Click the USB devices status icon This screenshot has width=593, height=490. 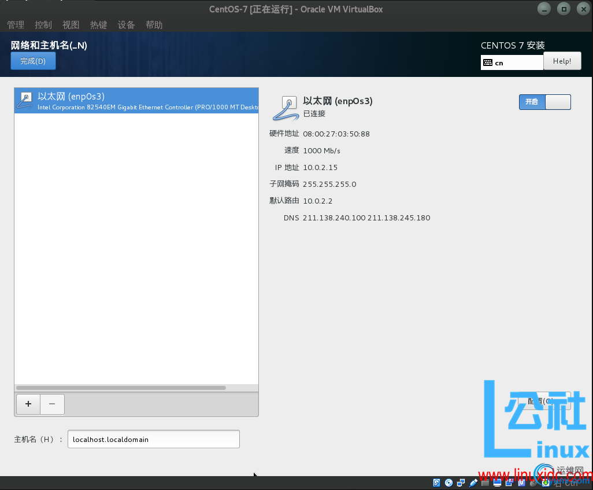(473, 483)
